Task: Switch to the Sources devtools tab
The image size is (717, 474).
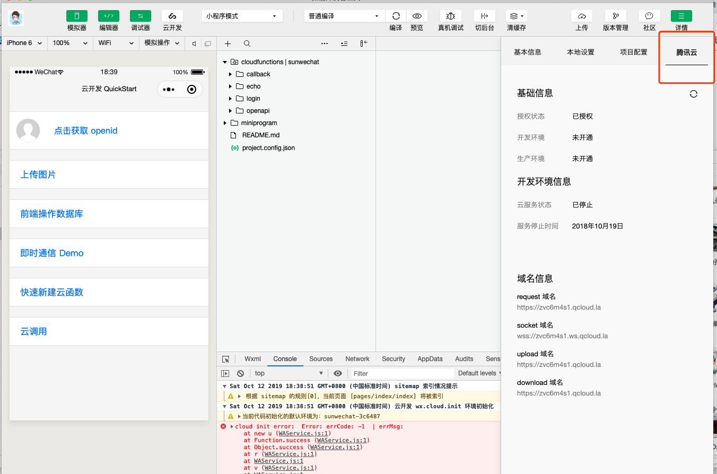Action: (321, 359)
